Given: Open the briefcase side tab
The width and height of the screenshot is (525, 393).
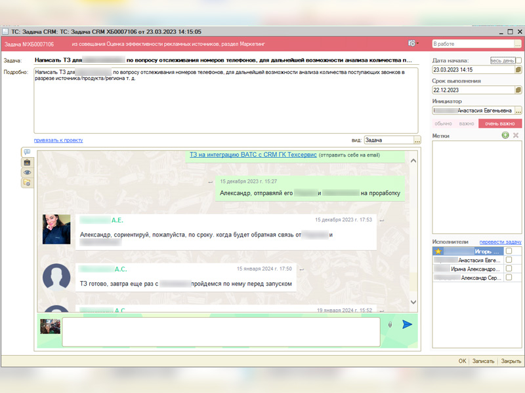Looking at the screenshot, I should [27, 162].
